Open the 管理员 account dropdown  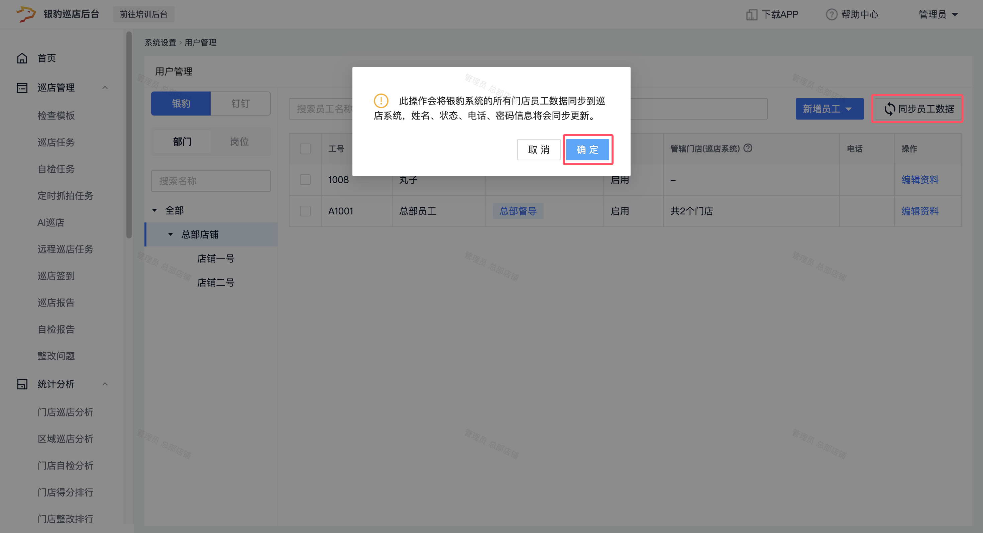938,14
